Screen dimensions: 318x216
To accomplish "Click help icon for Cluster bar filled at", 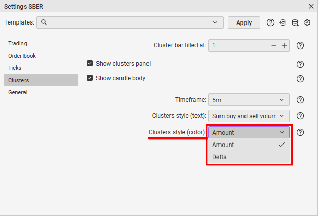I will coord(300,45).
